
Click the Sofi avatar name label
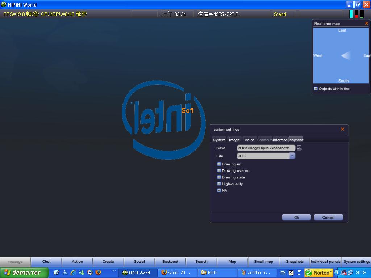[187, 110]
